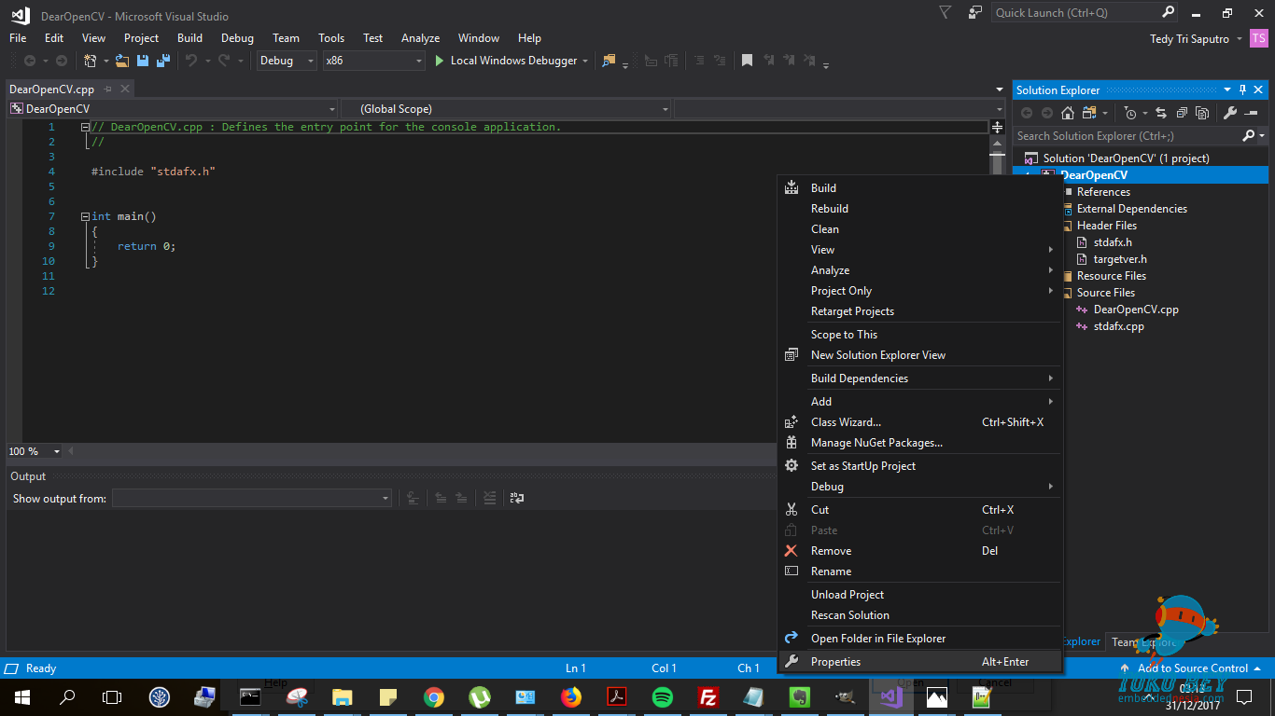The image size is (1275, 716).
Task: Collapse the top comment block outline
Action: (85, 127)
